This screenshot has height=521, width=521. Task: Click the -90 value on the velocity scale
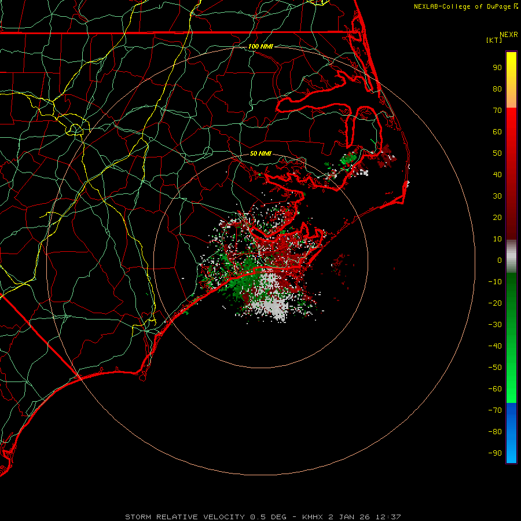click(495, 453)
